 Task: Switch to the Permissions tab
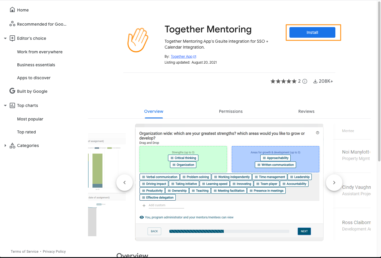231,111
